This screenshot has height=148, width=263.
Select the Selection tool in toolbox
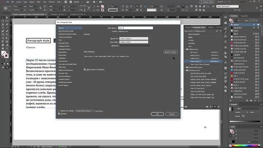[3, 17]
